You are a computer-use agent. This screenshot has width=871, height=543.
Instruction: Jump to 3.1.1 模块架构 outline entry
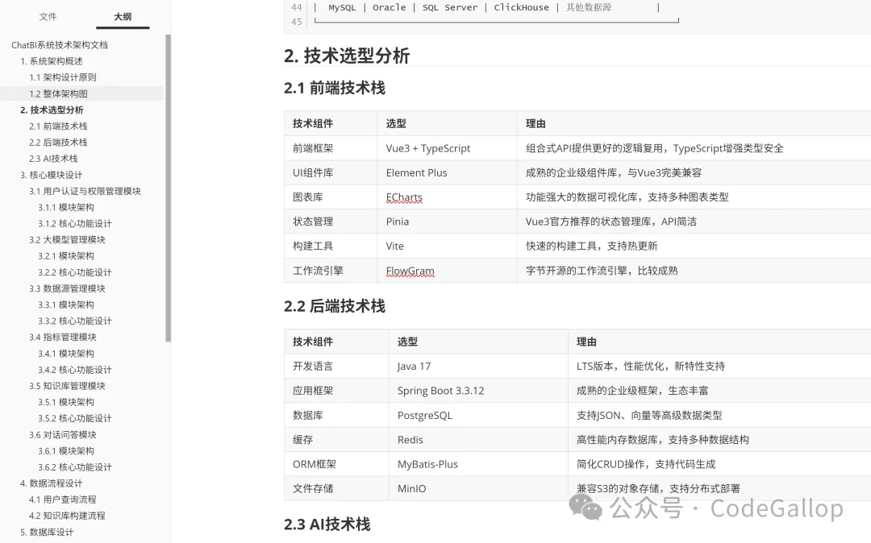66,207
